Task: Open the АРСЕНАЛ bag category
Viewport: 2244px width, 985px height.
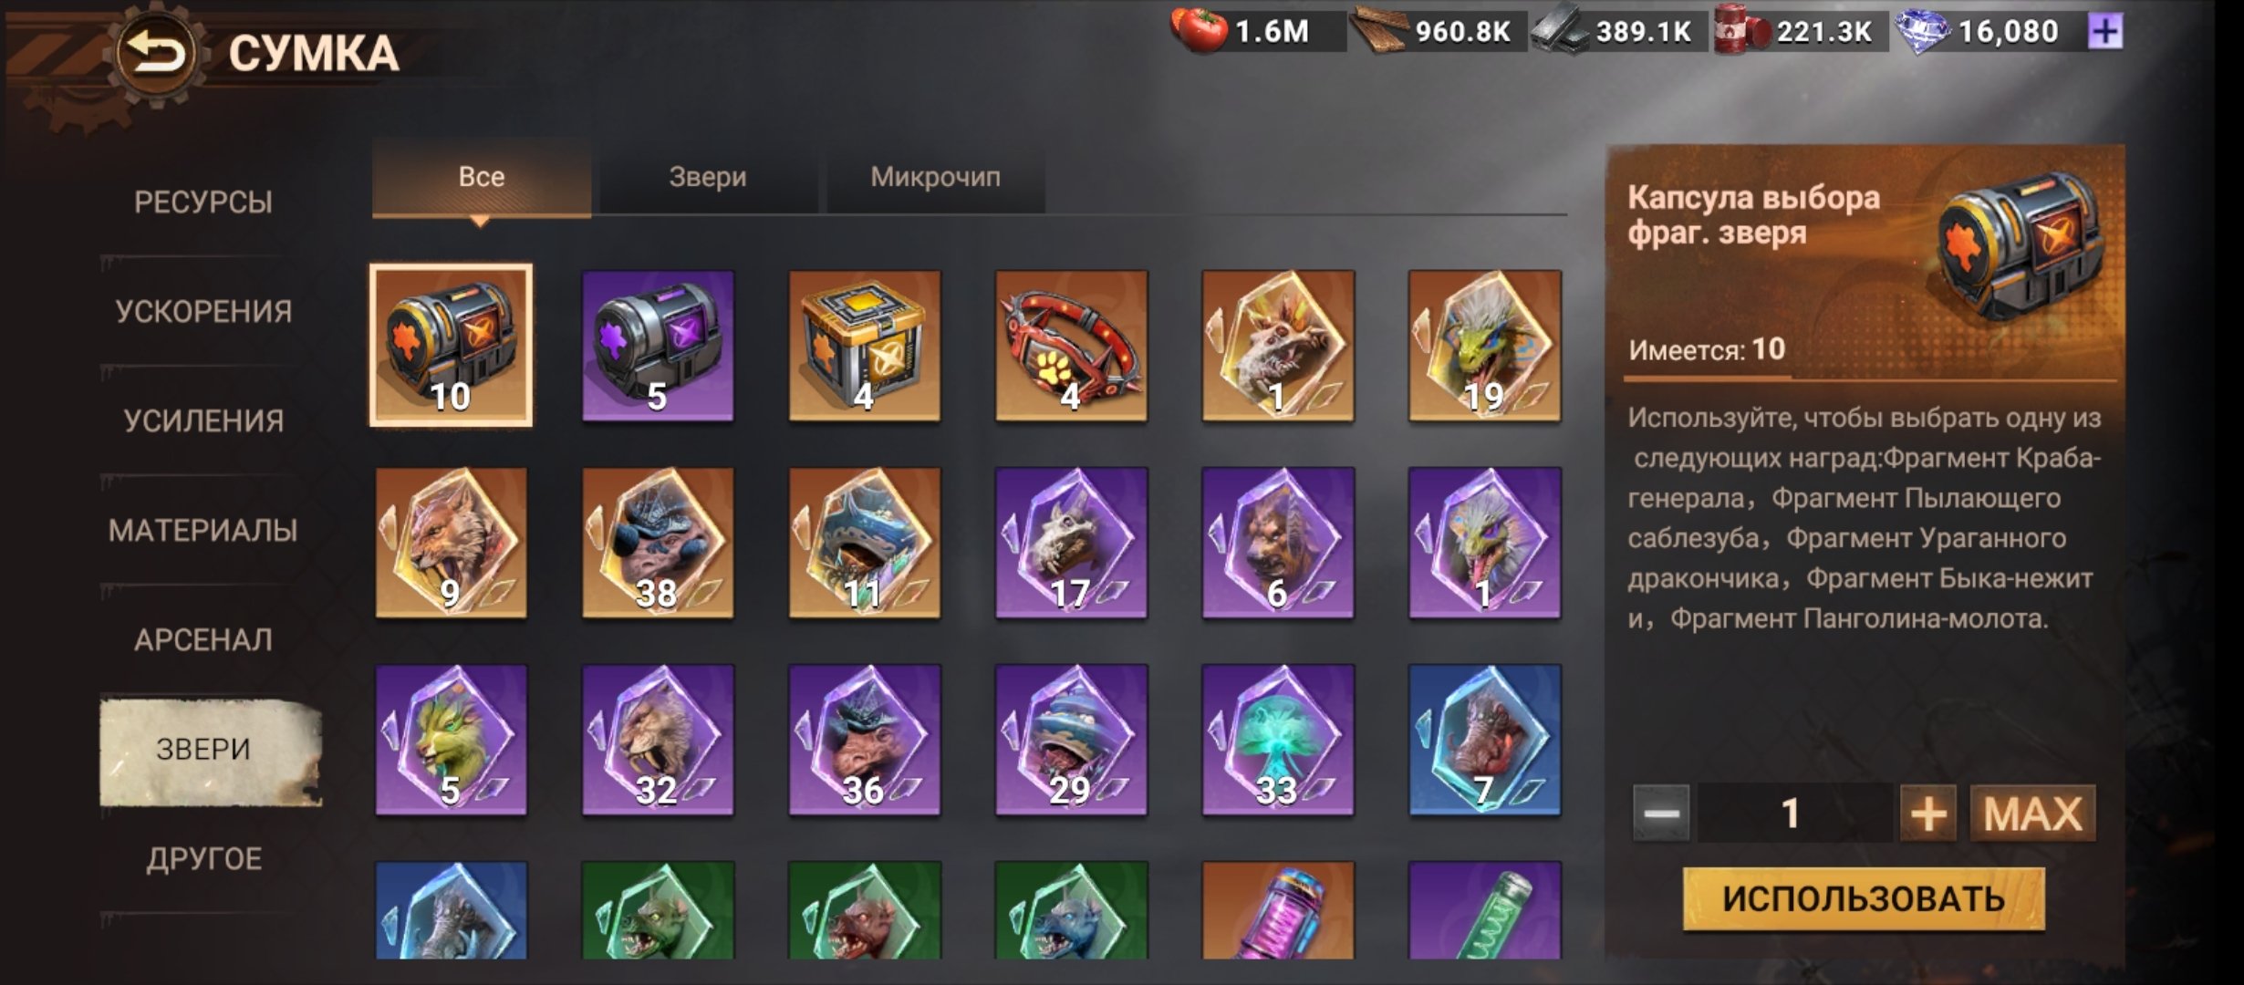Action: point(203,639)
